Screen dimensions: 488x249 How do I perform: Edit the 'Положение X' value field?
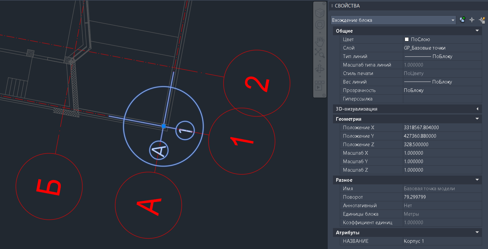[442, 128]
